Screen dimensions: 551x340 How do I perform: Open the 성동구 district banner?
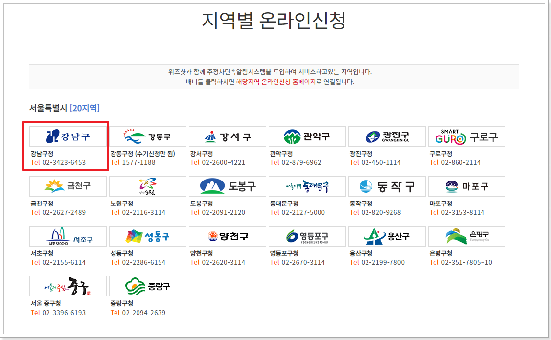[x=148, y=236]
